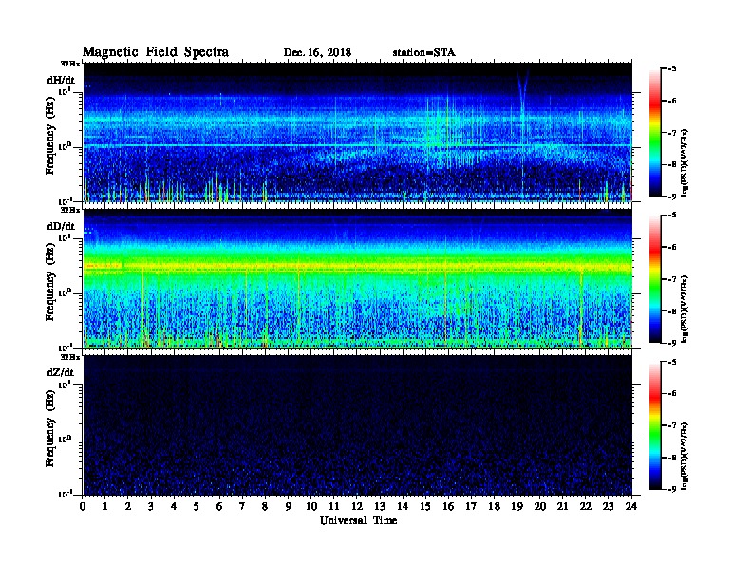The width and height of the screenshot is (752, 581).
Task: Click hour tick label 5 on time axis
Action: (x=197, y=506)
